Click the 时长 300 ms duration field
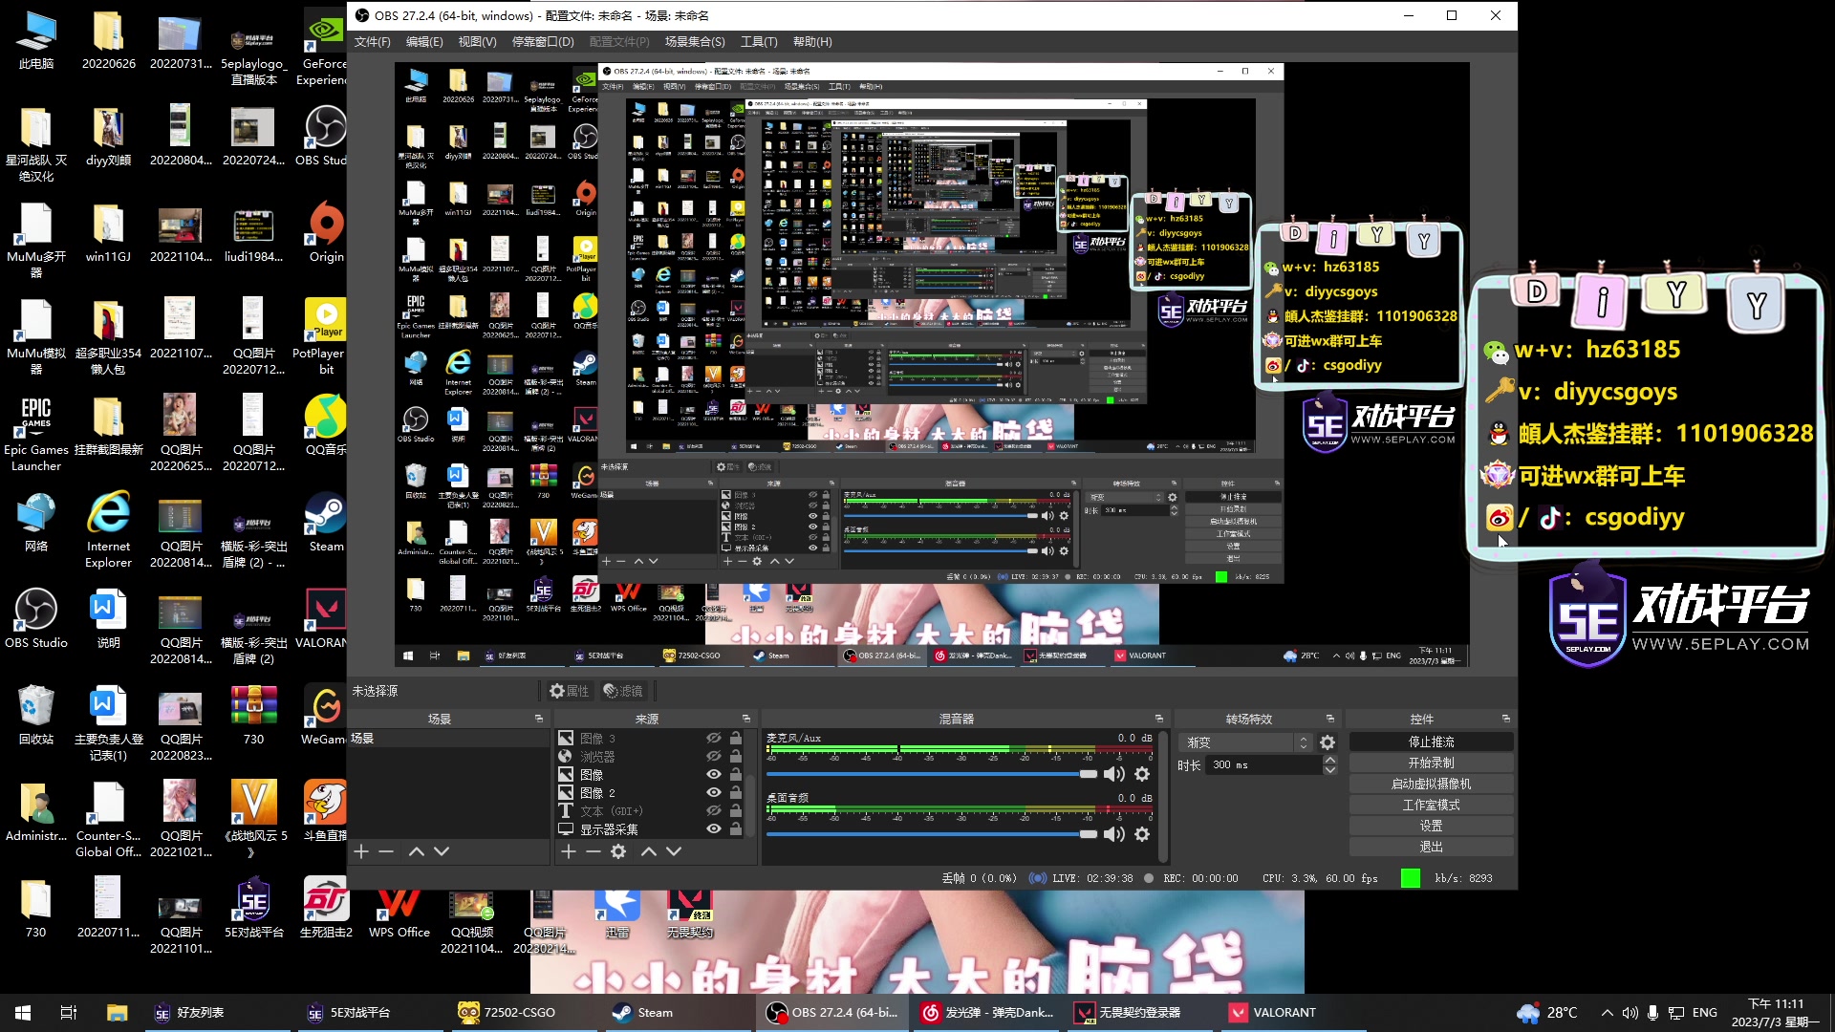 (1264, 765)
